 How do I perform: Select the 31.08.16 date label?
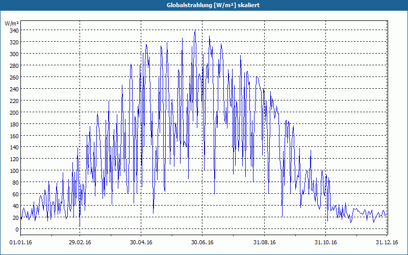click(264, 243)
